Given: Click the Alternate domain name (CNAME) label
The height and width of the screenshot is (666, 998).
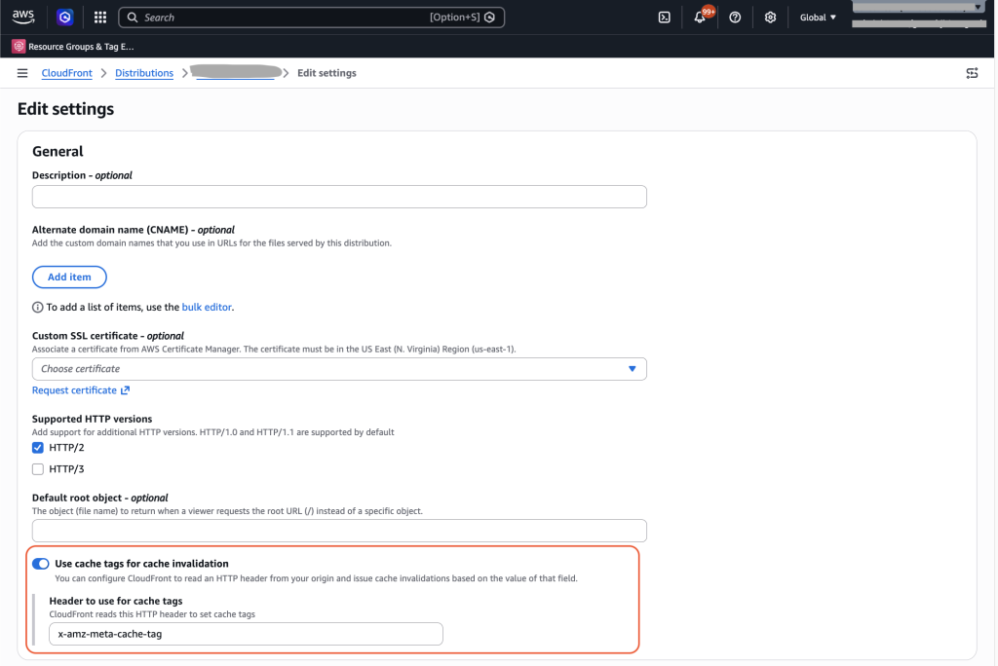Looking at the screenshot, I should [x=133, y=230].
